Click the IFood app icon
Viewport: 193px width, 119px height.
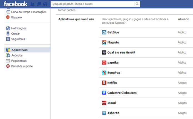104,103
